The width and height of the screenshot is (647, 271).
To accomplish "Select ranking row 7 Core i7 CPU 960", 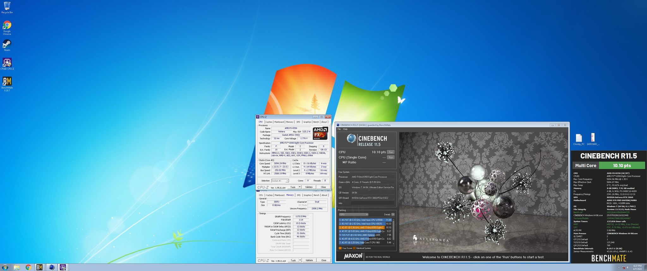I will [x=365, y=243].
